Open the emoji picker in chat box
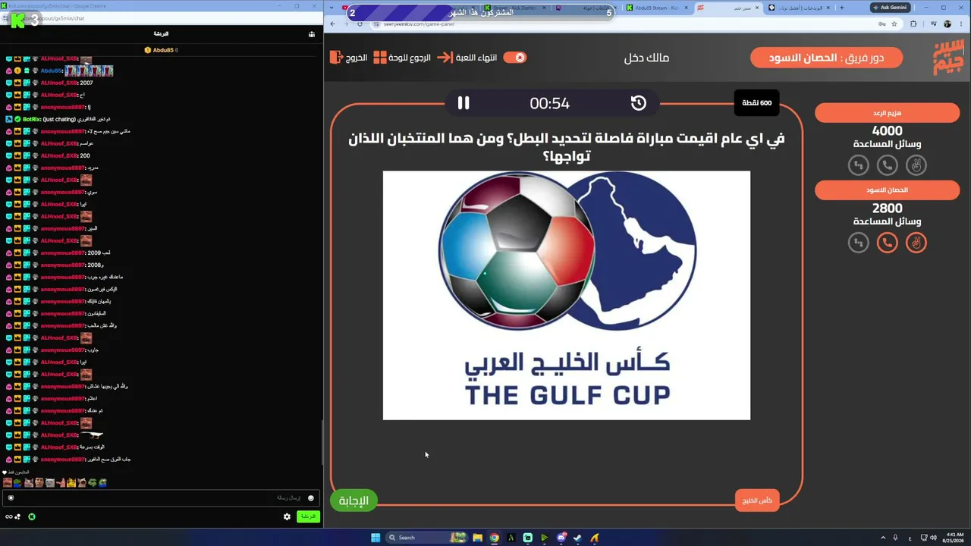The width and height of the screenshot is (971, 546). (311, 498)
